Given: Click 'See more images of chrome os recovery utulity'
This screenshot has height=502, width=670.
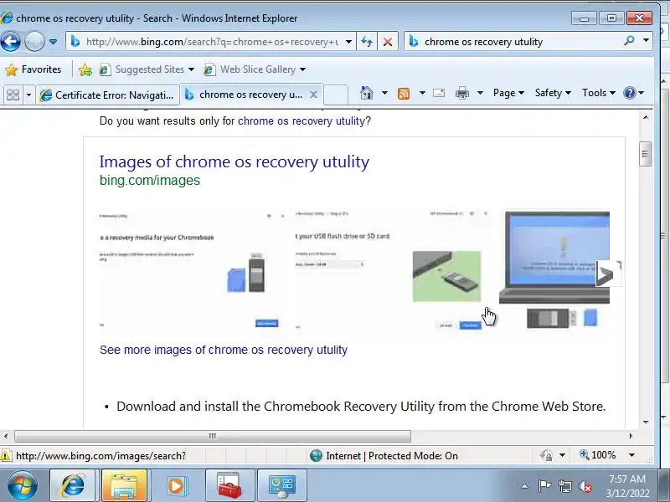Looking at the screenshot, I should point(224,350).
